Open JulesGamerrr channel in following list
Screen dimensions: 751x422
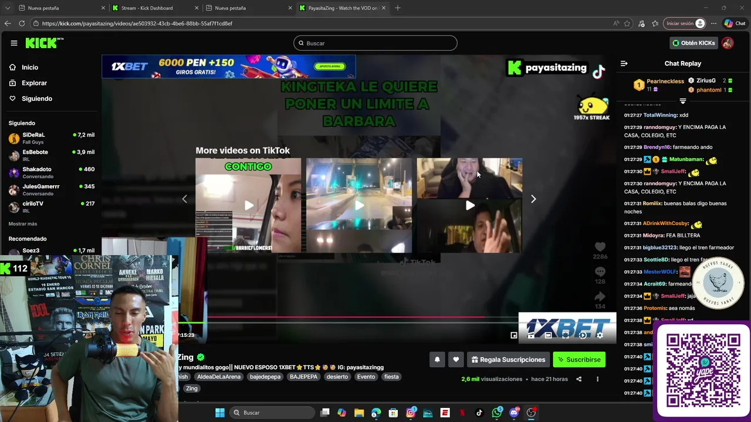[x=52, y=189]
